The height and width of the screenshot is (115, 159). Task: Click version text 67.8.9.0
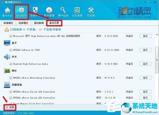(x=110, y=78)
